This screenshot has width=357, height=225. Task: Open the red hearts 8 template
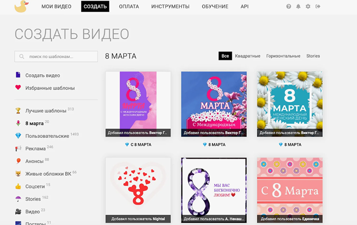pyautogui.click(x=138, y=190)
